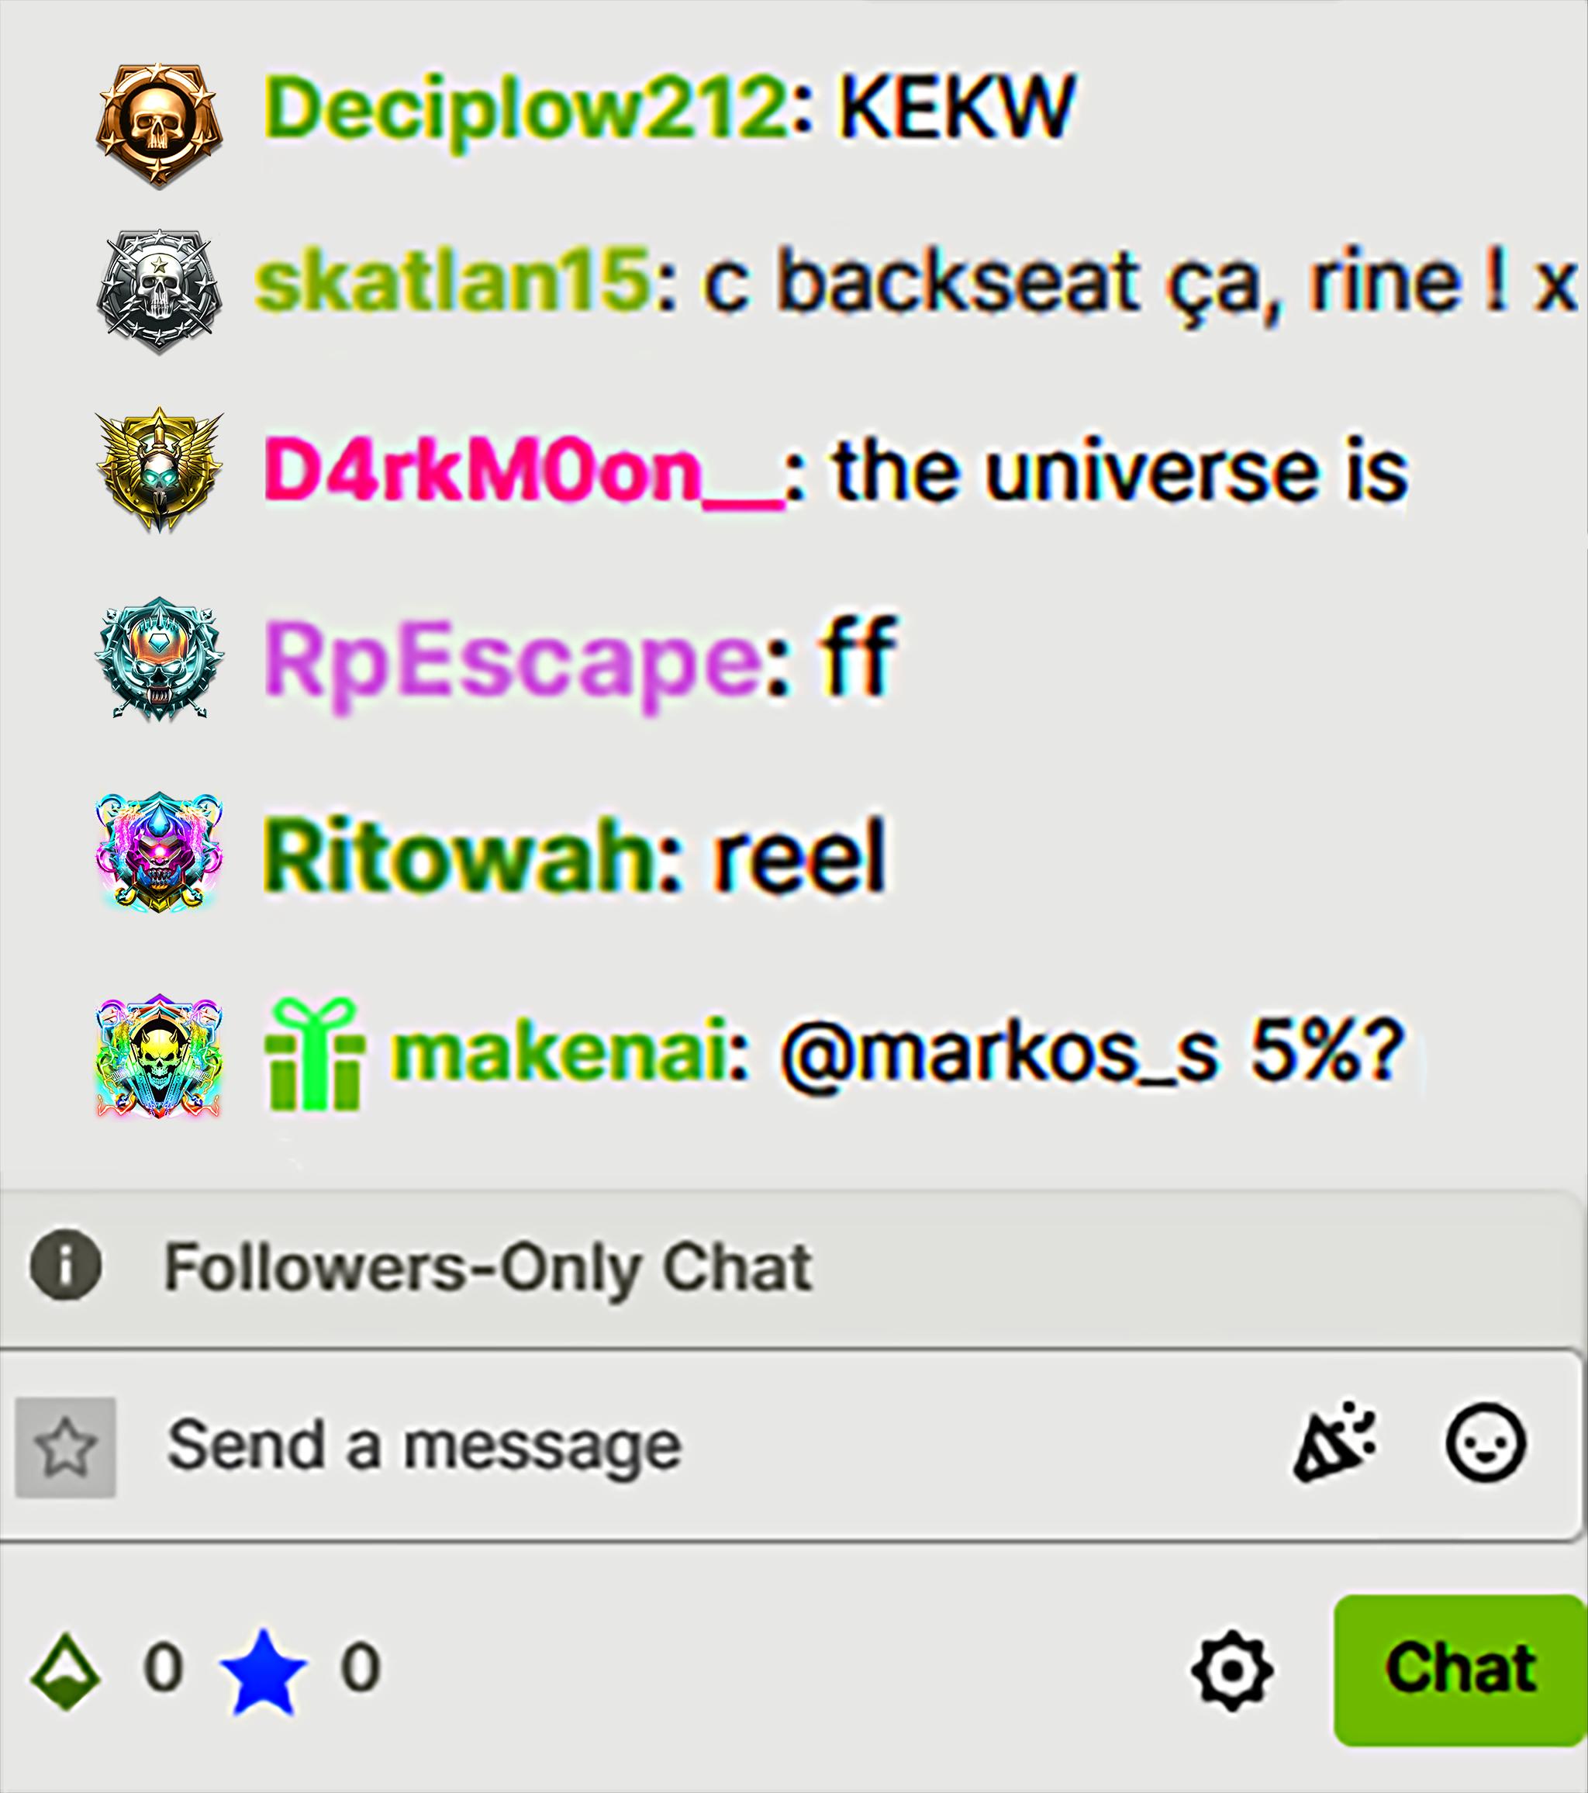Image resolution: width=1588 pixels, height=1793 pixels.
Task: Click the bronze skull badge beside Deciplow212
Action: 159,126
